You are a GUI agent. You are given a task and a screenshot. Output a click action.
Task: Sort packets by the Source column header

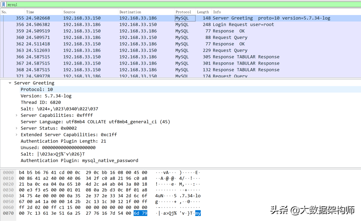point(90,12)
